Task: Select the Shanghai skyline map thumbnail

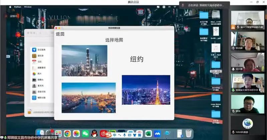Action: click(x=84, y=61)
